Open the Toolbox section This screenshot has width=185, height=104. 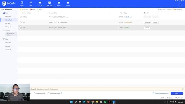(59, 4)
